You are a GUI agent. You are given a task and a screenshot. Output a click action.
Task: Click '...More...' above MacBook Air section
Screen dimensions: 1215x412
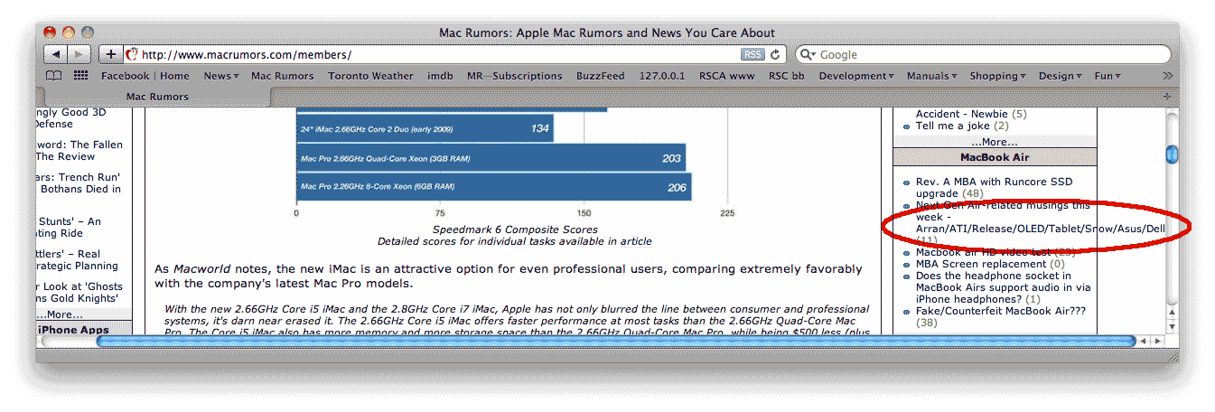tap(994, 142)
